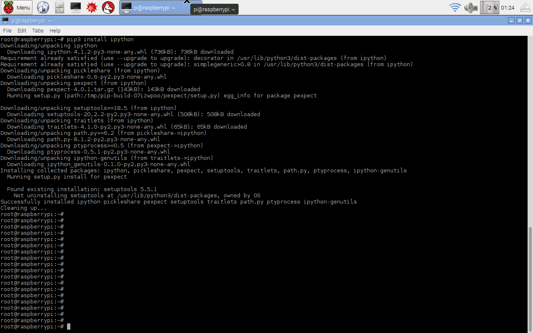Screen dimensions: 533x333
Task: Click the CPU usage monitor graph
Action: tap(489, 7)
